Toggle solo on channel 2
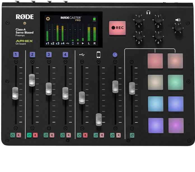This screenshot has height=172, width=195. point(29,135)
